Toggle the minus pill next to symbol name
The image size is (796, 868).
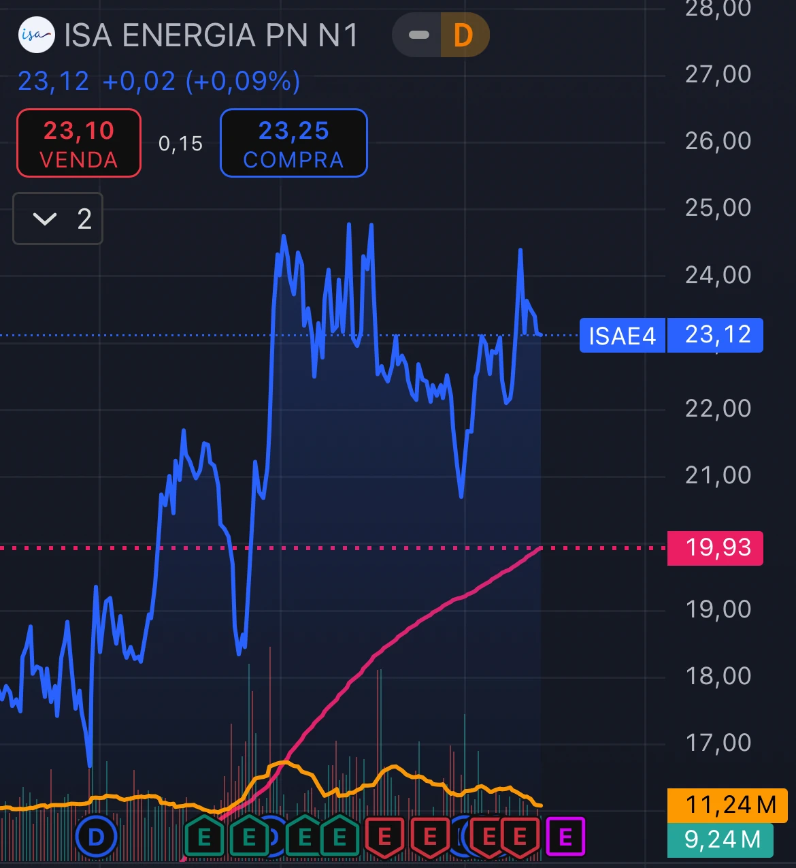point(418,35)
